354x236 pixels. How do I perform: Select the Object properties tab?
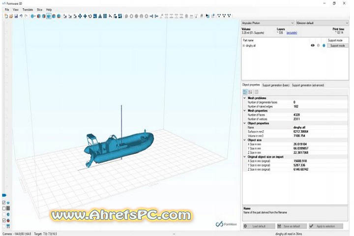(x=251, y=85)
